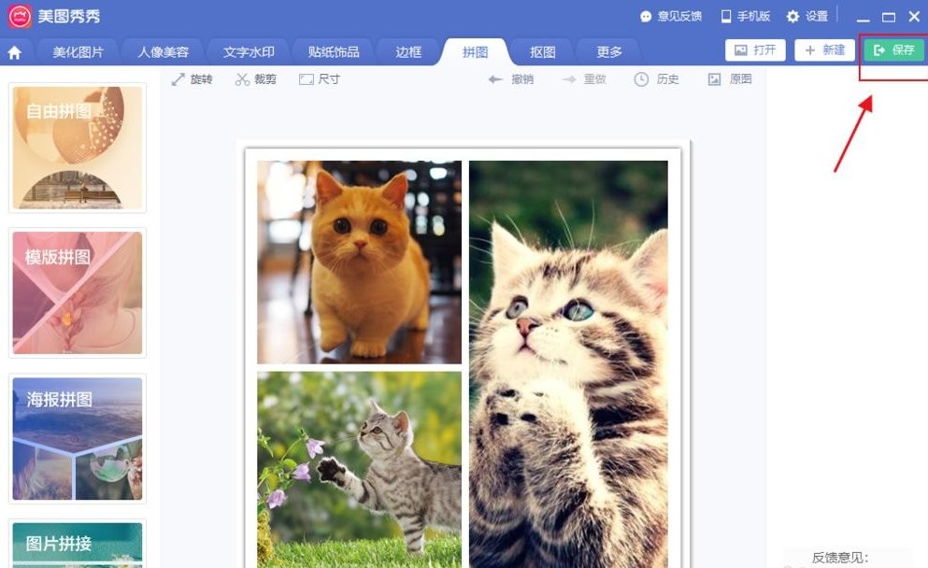Select the kitten with flowers photo
The height and width of the screenshot is (568, 928).
(359, 470)
